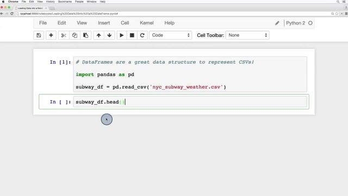Viewport: 348px width, 196px height.
Task: Open the notebook View menu
Action: (x=82, y=23)
